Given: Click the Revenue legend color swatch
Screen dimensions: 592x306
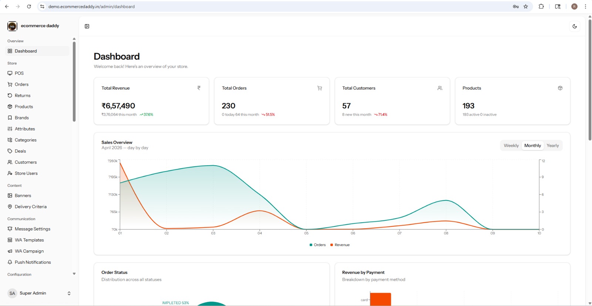Looking at the screenshot, I should pyautogui.click(x=332, y=245).
